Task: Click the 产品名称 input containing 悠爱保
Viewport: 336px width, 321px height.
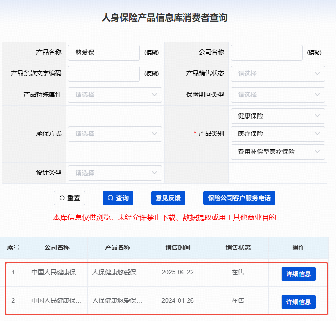Action: pyautogui.click(x=104, y=53)
